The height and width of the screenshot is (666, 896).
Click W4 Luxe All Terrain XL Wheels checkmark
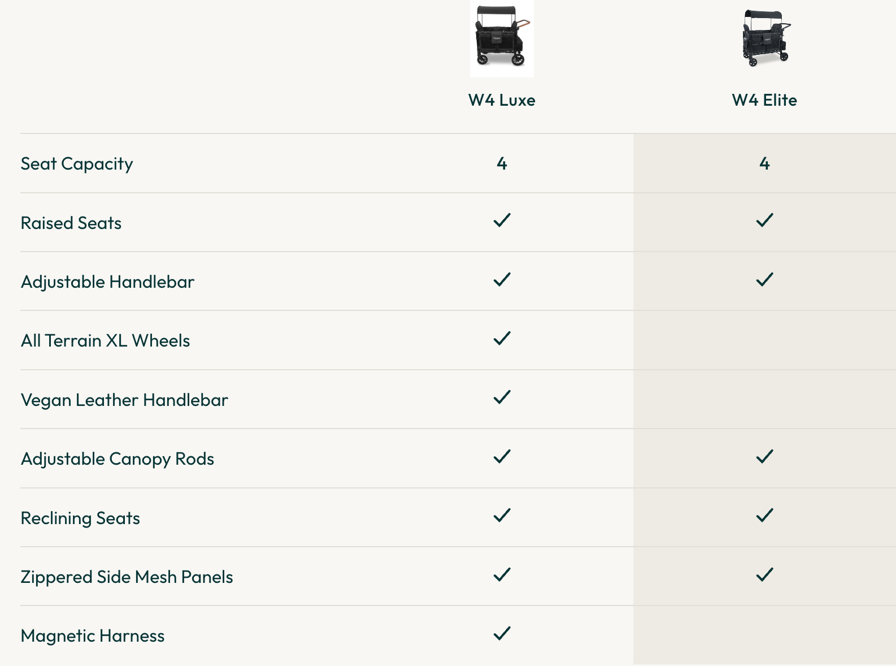(x=502, y=339)
